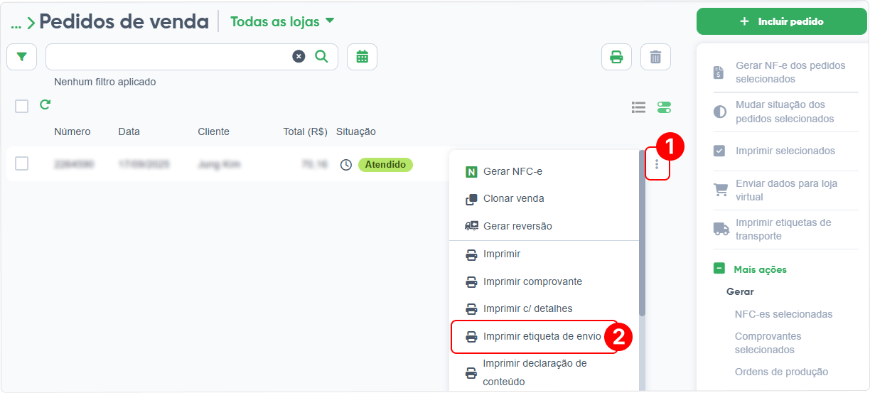Click the invoice icon beside Gerar NF-e
Viewport: 870px width, 393px height.
[x=719, y=72]
